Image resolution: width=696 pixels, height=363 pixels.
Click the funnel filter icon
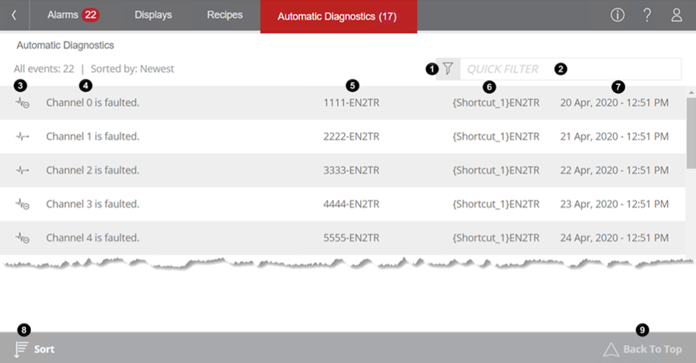click(448, 69)
